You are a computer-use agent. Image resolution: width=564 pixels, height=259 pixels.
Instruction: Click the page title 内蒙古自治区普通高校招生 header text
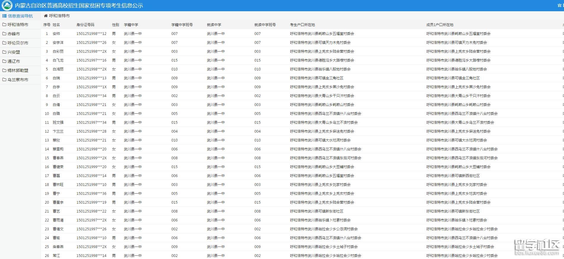[79, 5]
